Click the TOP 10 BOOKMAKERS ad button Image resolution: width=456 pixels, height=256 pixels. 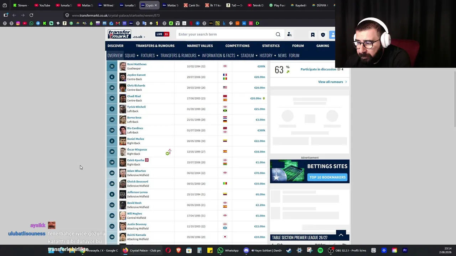[x=327, y=177]
